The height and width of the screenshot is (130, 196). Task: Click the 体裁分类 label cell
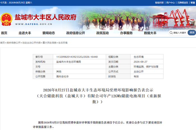click(43, 71)
